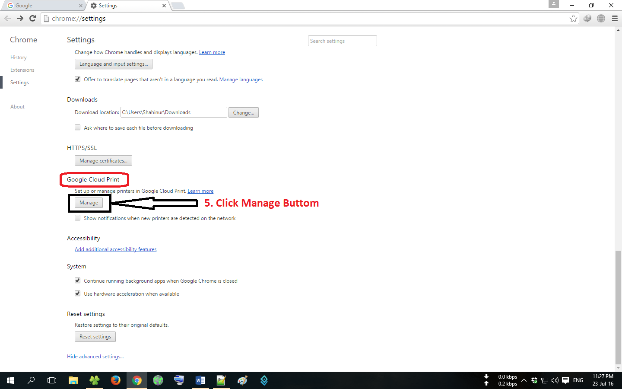This screenshot has width=622, height=389.
Task: Click the ENG language indicator
Action: (578, 380)
